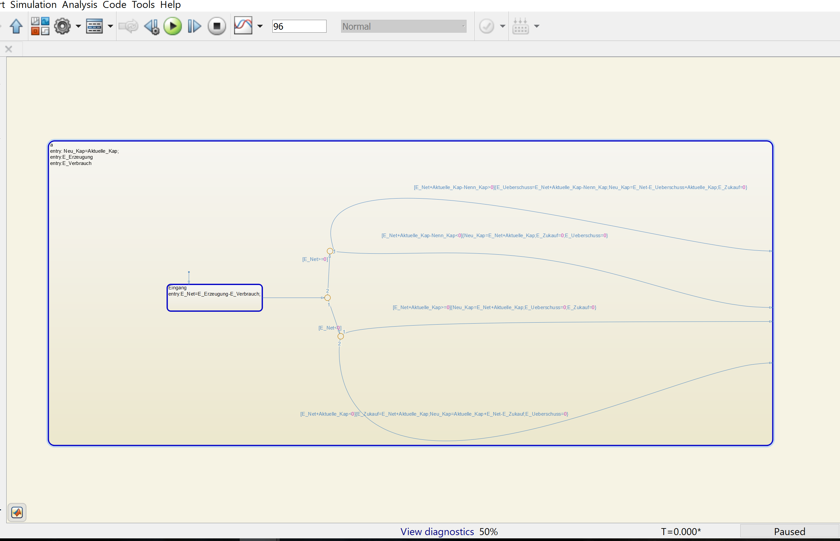Click the Build Model icon

[x=520, y=26]
